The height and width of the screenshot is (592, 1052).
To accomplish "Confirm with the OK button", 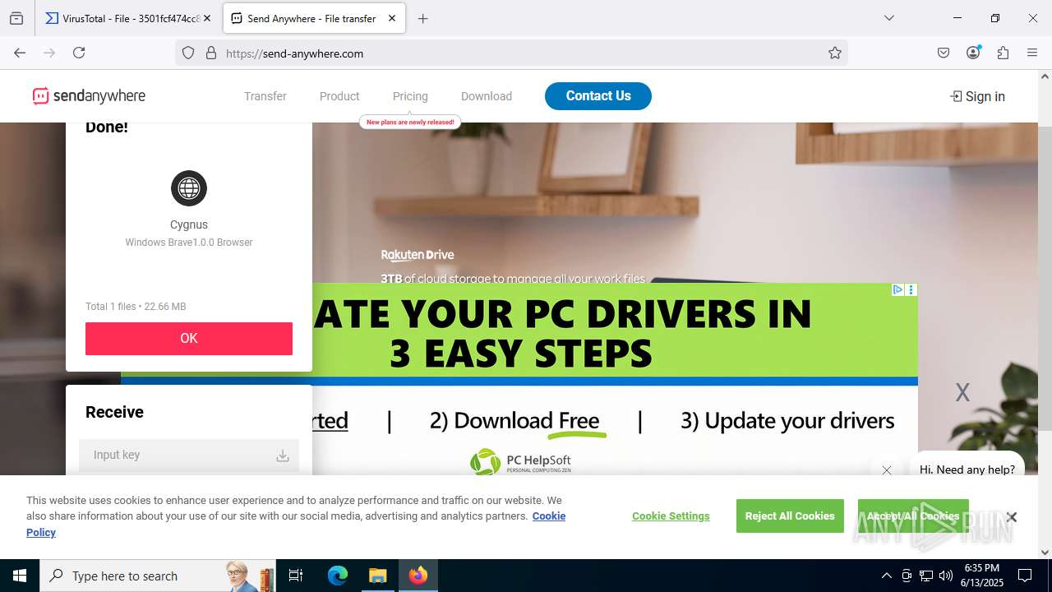I will pos(189,338).
